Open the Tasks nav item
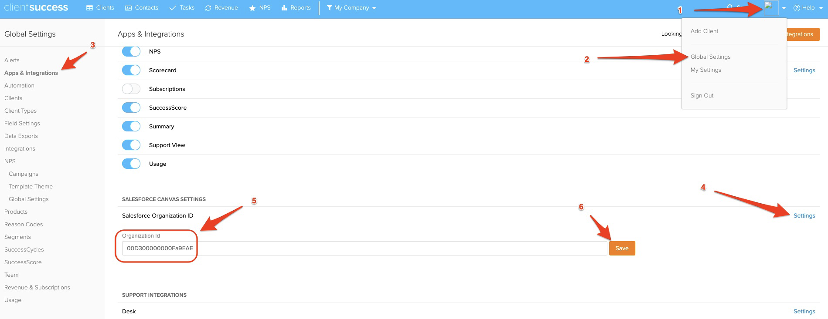Image resolution: width=828 pixels, height=319 pixels. click(182, 8)
